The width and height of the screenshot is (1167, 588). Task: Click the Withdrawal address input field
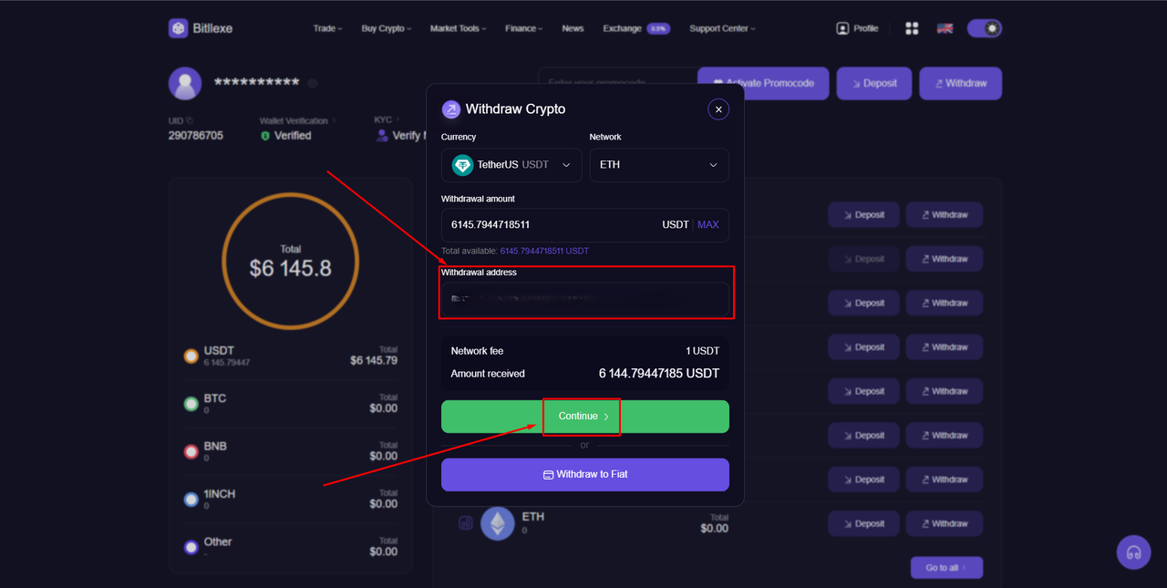(585, 299)
